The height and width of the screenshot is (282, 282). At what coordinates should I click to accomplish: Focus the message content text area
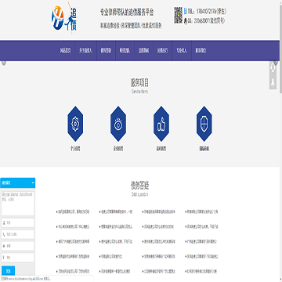point(18,204)
